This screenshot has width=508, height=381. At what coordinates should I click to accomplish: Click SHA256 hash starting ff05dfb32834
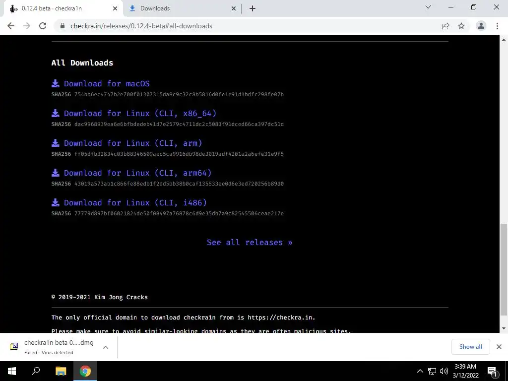[x=179, y=154]
